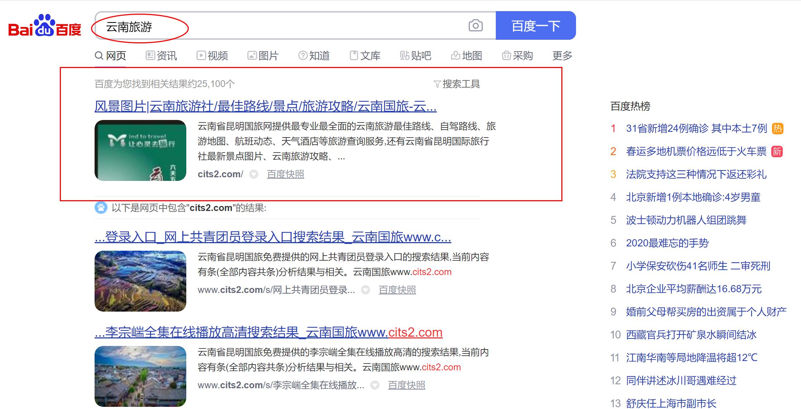Click the 新 badge on second hot item
801x409 pixels.
pyautogui.click(x=777, y=151)
